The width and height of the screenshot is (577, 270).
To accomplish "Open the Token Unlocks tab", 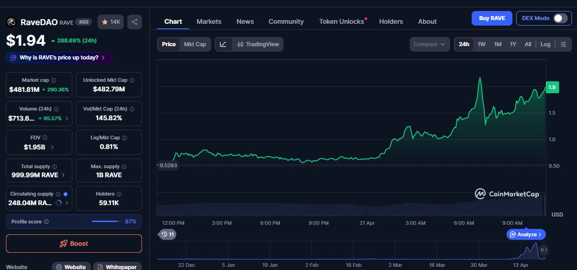I will (x=341, y=21).
